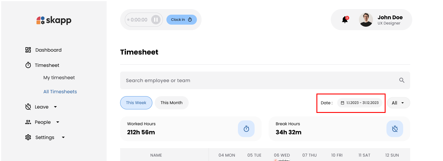
Task: Click the People icon in sidebar
Action: [28, 122]
